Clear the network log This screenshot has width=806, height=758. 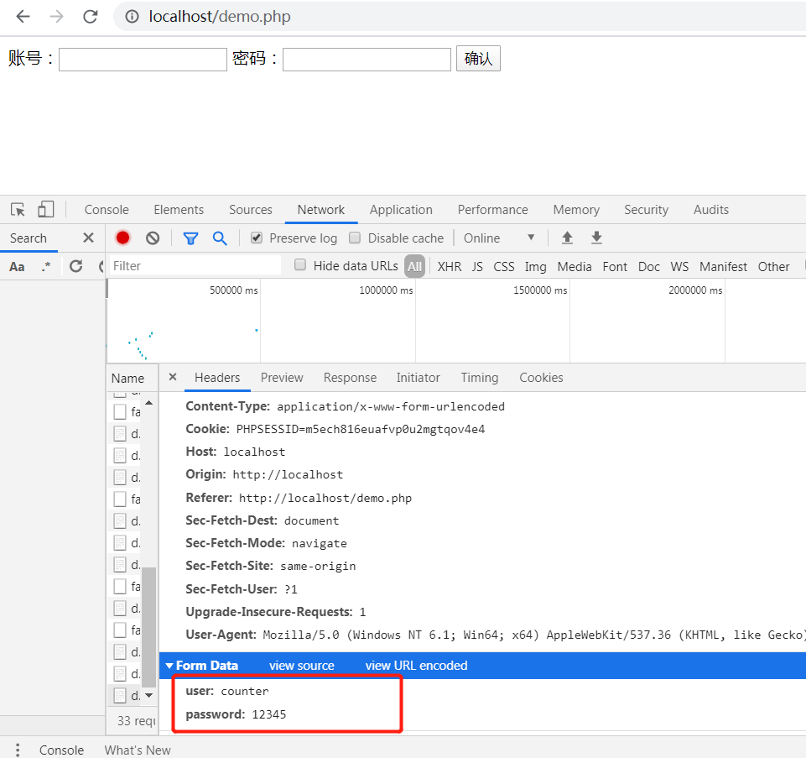152,238
